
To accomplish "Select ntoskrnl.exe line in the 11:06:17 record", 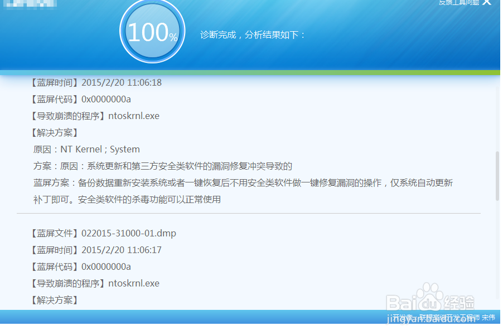I will (95, 283).
